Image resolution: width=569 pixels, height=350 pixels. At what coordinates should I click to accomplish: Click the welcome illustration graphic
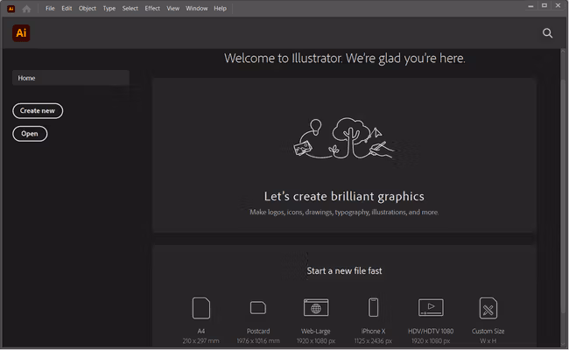[343, 138]
